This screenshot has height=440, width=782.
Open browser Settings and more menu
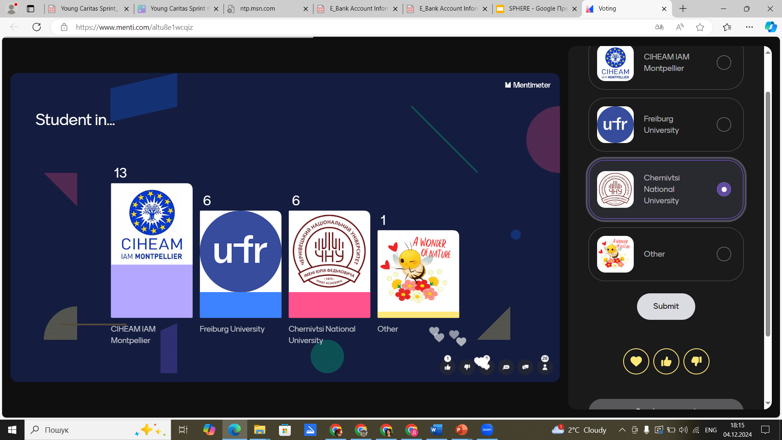749,27
